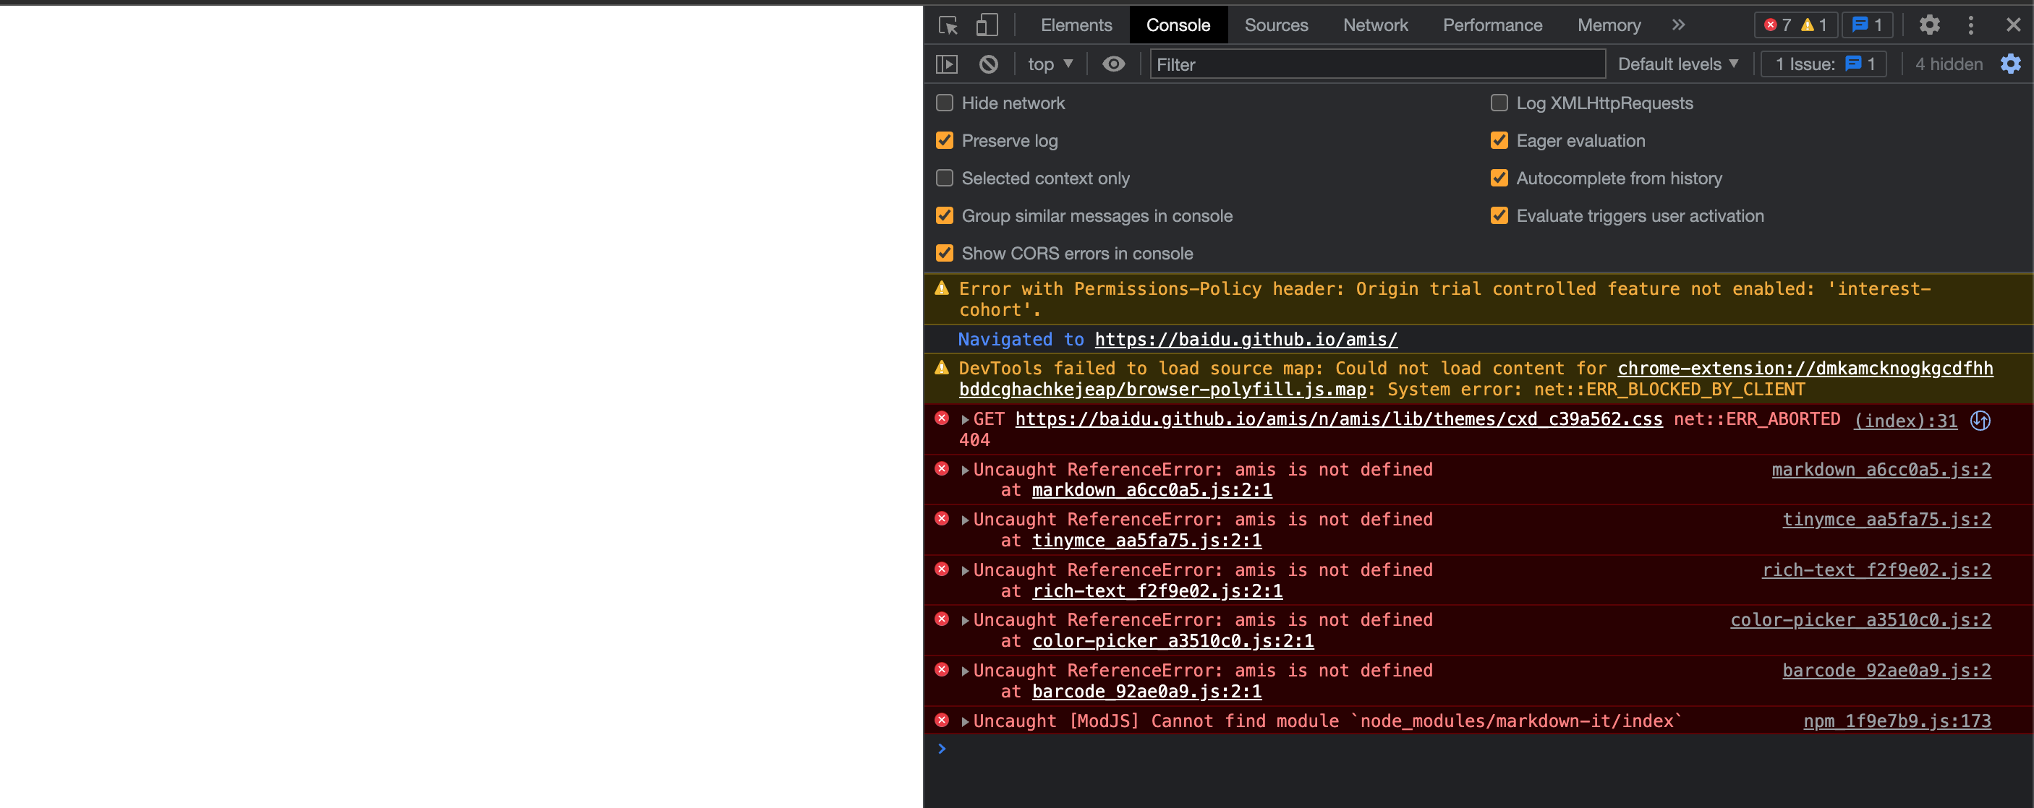Create live expression with eye icon
The width and height of the screenshot is (2034, 808).
[x=1113, y=64]
